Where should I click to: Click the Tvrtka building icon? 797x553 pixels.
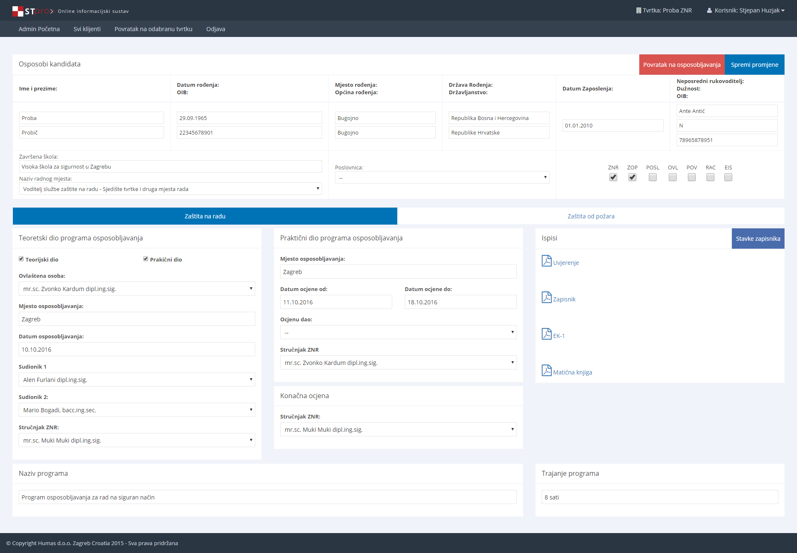[638, 10]
